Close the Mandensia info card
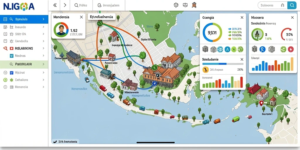Image resolution: width=300 pixels, height=150 pixels. [81, 17]
